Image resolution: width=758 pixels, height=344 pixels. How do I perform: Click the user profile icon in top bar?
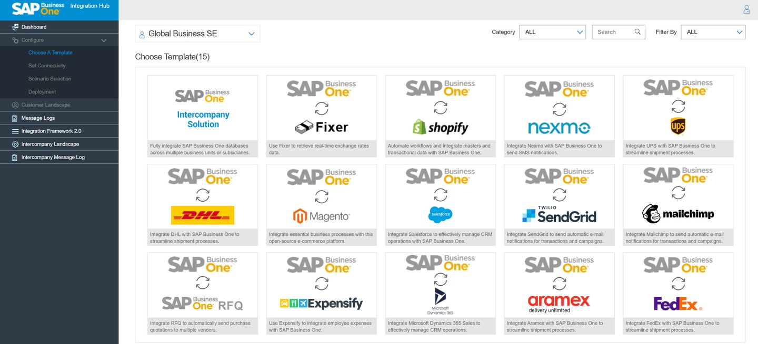click(x=746, y=9)
